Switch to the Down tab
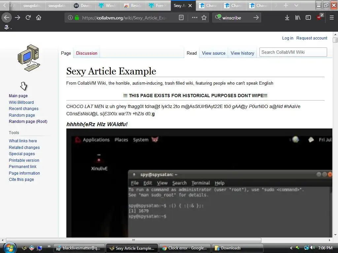This screenshot has height=253, width=338. tap(83, 6)
